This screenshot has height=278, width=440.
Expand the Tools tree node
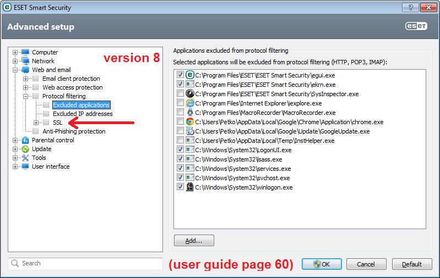15,158
